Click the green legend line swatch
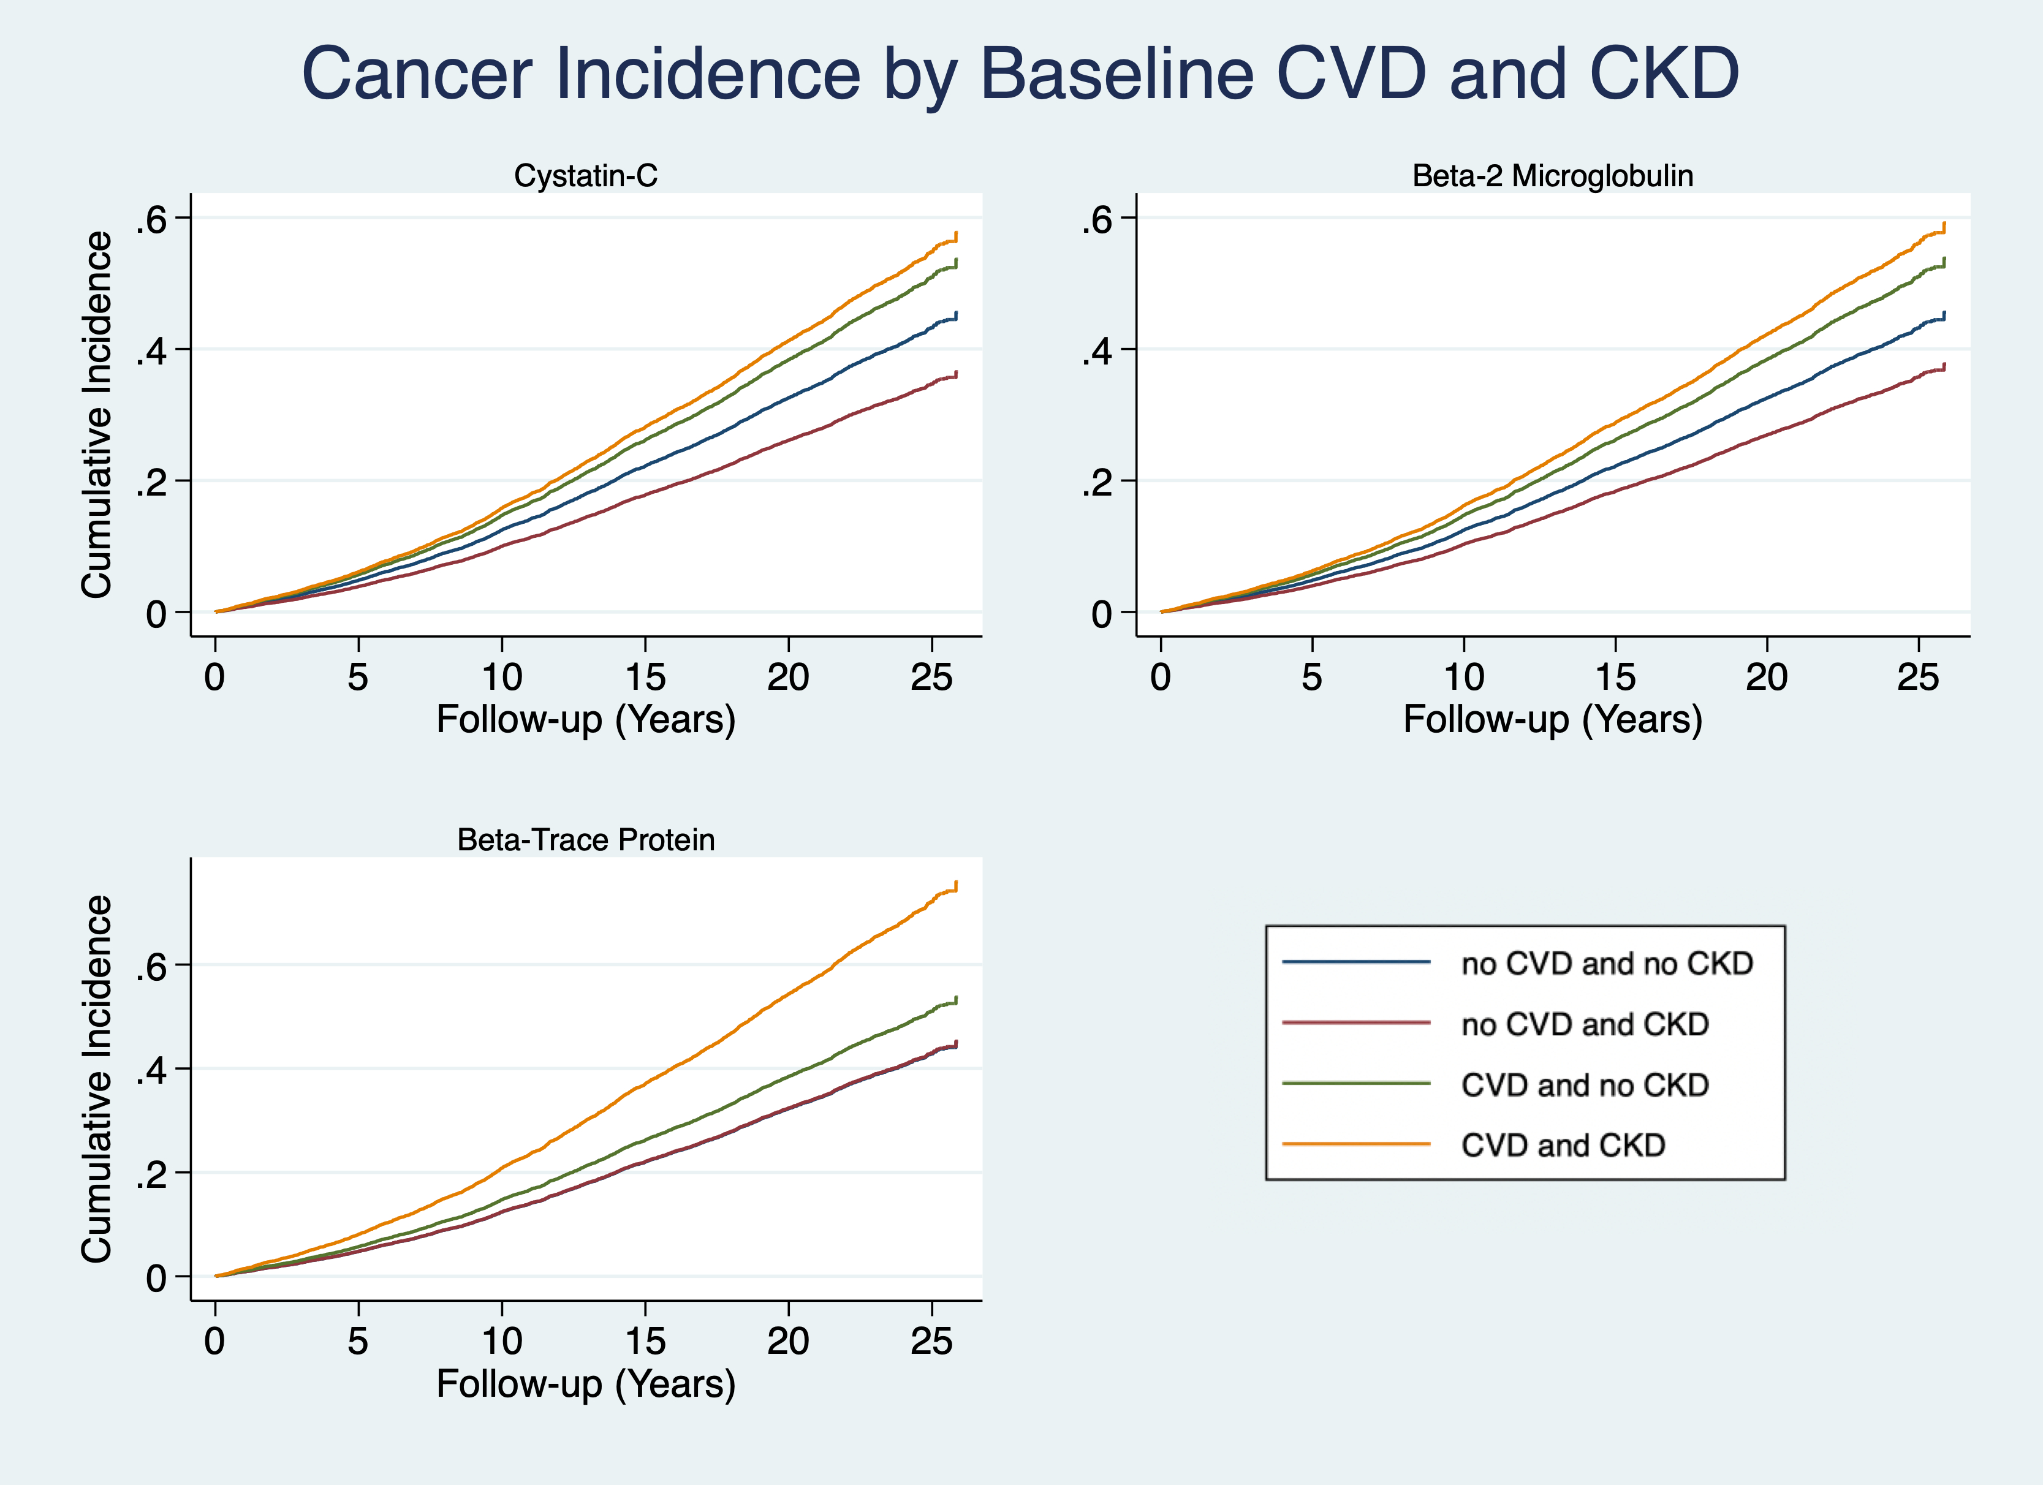 point(1355,1083)
